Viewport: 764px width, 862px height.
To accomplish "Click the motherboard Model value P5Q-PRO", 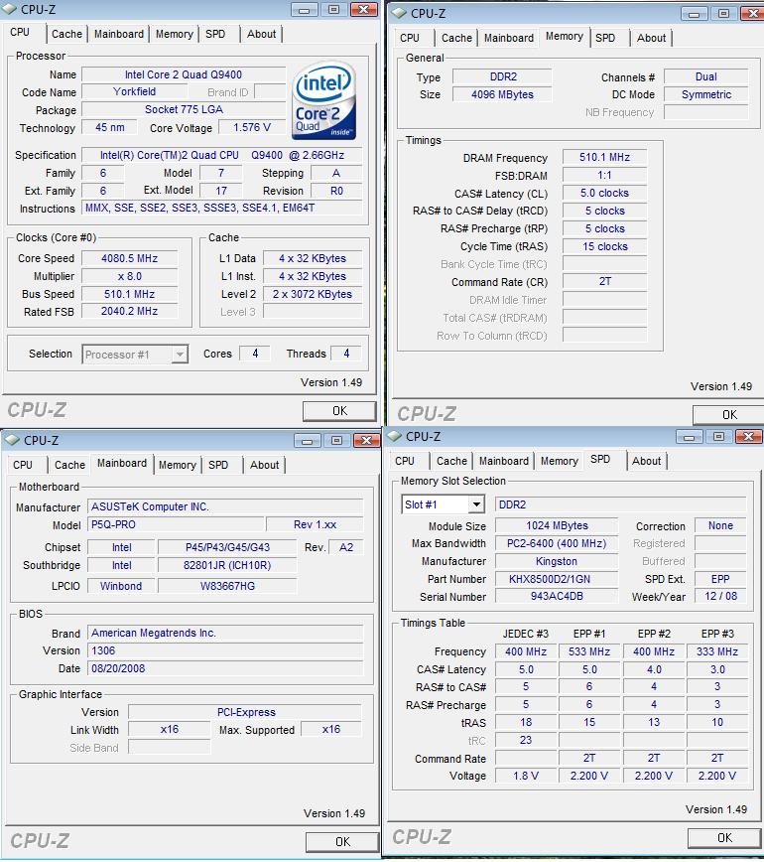I will coord(176,525).
